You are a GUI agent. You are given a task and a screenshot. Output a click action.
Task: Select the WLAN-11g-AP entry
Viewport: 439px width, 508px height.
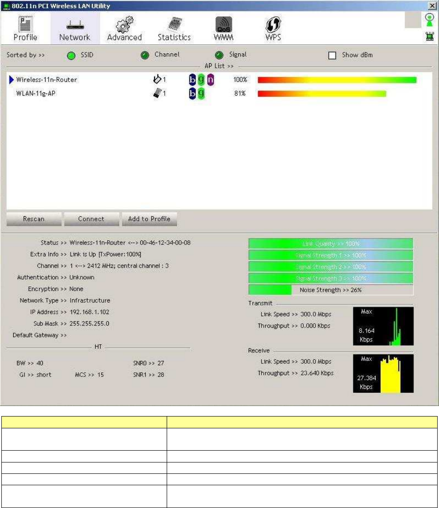tap(36, 94)
